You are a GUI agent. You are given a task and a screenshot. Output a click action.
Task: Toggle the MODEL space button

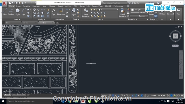pyautogui.click(x=105, y=95)
